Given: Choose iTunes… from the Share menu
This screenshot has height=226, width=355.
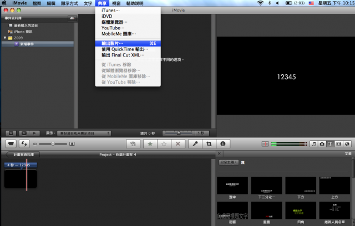Looking at the screenshot, I should (128, 11).
